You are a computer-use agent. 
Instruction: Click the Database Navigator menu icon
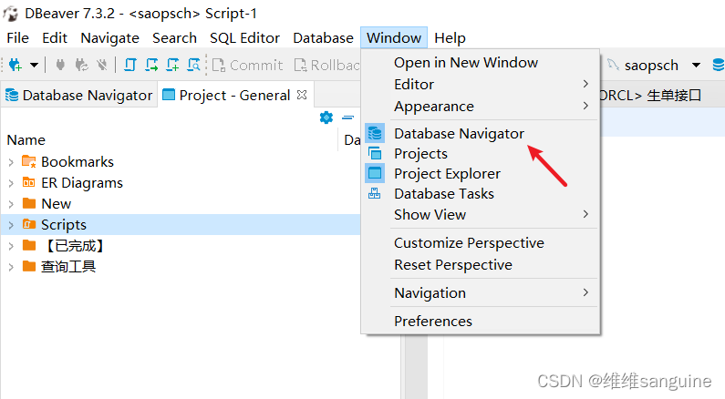point(375,134)
